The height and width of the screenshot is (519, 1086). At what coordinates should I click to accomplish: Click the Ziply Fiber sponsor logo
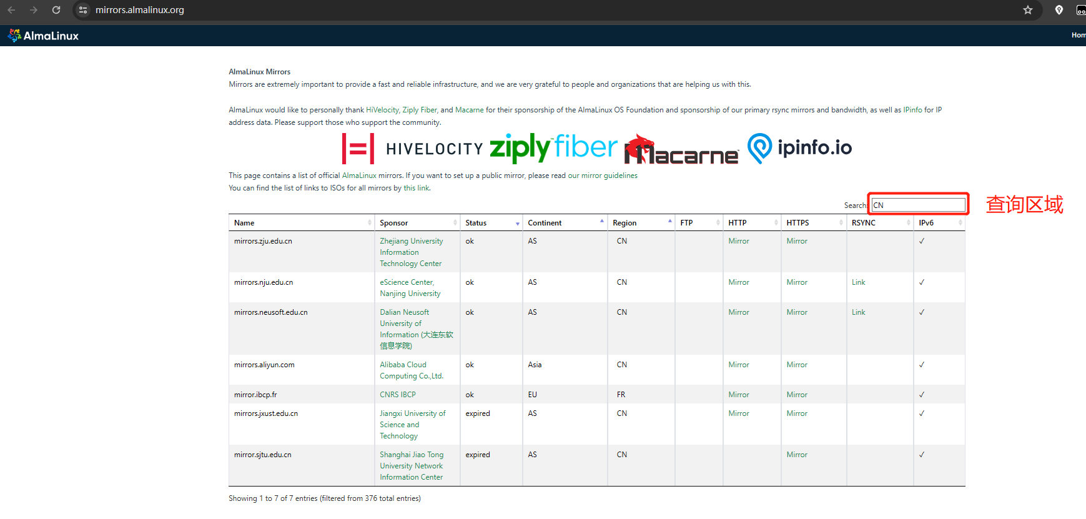[554, 148]
